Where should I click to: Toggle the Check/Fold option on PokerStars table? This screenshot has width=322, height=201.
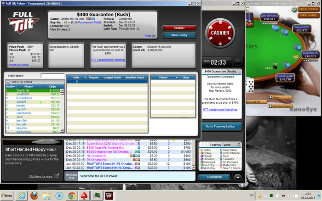[257, 102]
